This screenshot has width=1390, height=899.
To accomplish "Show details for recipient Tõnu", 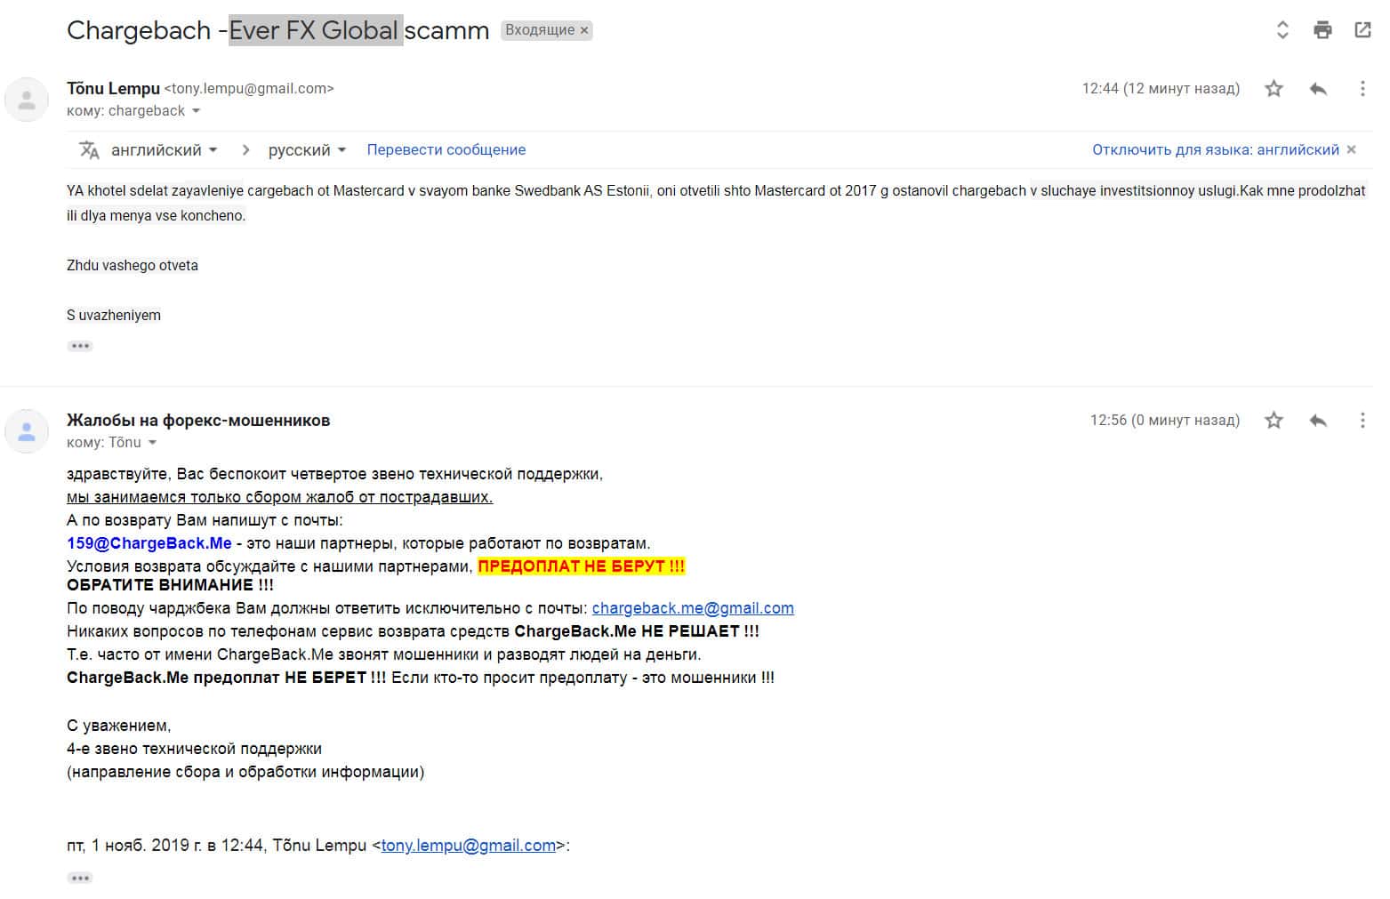I will tap(152, 443).
